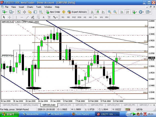
Task: Select the Text Label tool
Action: [x=49, y=17]
